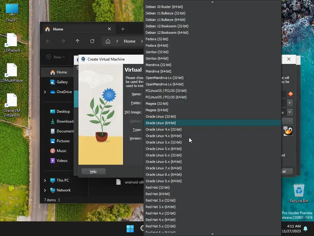Select Network in Explorer navigation pane
The height and width of the screenshot is (236, 314).
click(60, 190)
